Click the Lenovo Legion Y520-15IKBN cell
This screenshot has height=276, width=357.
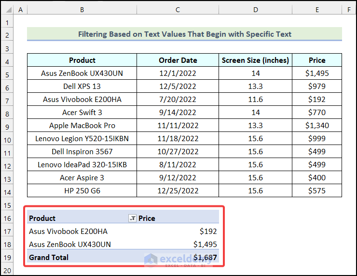[x=82, y=139]
